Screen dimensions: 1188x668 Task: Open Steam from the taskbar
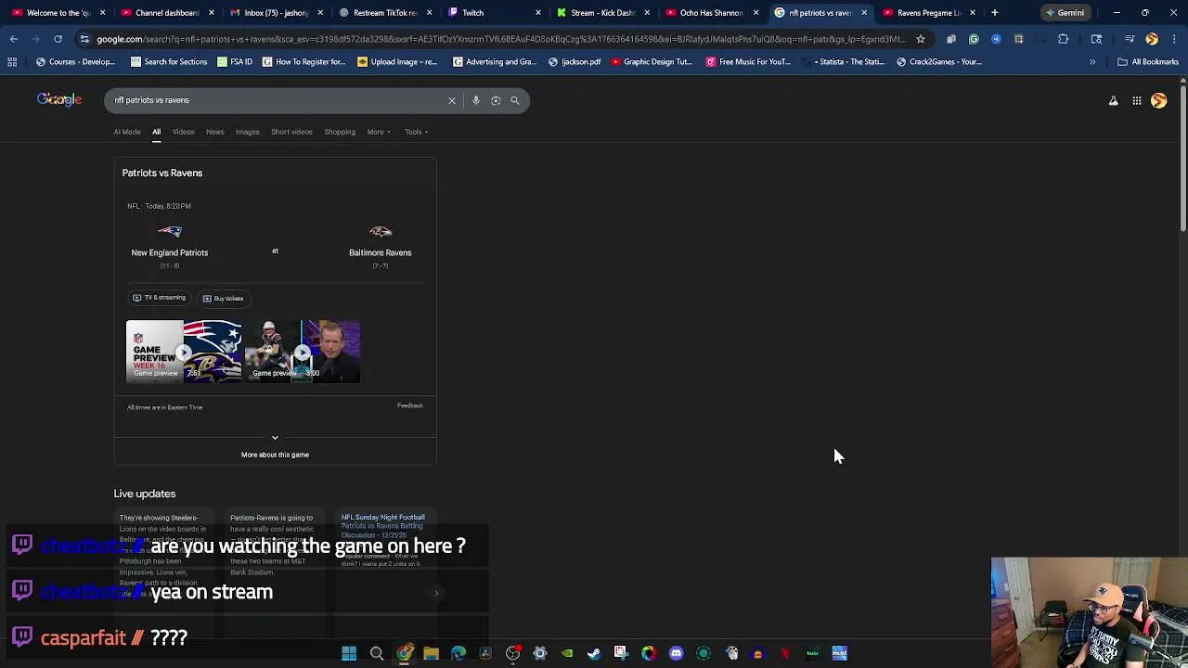click(x=594, y=653)
